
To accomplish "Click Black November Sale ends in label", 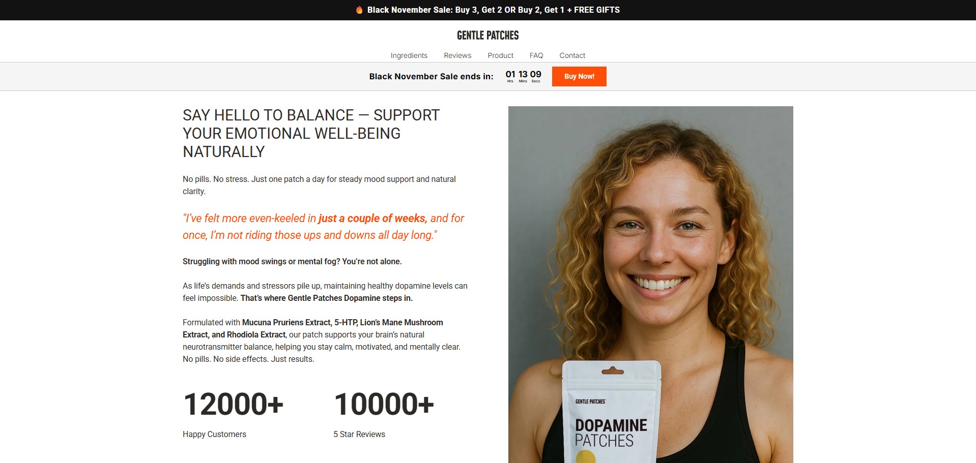I will tap(431, 76).
